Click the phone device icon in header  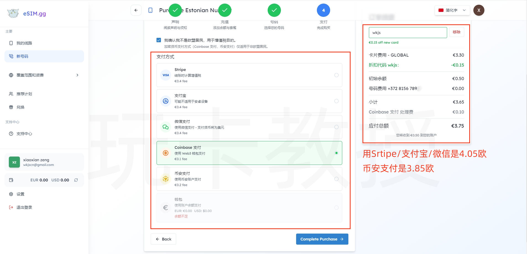click(150, 10)
